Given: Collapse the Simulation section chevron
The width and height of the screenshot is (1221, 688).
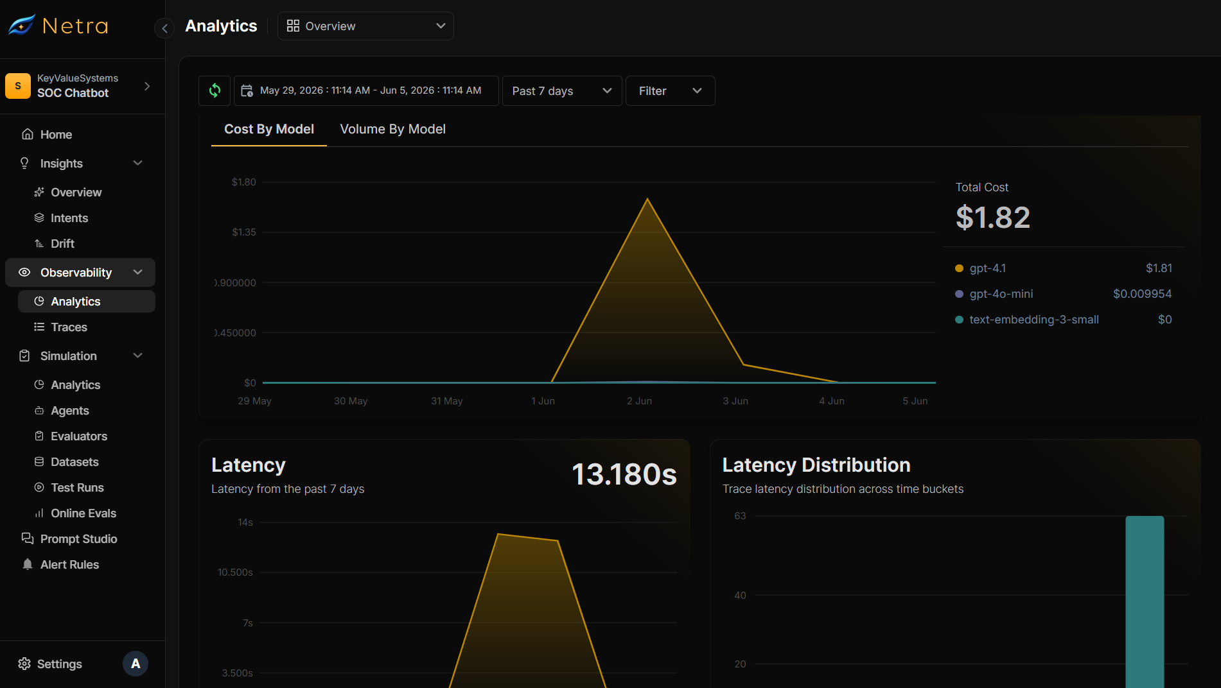Looking at the screenshot, I should click(137, 356).
